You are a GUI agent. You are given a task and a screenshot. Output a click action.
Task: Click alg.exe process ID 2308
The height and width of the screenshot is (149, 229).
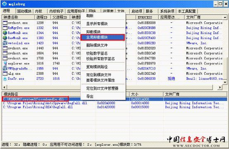click(40, 74)
